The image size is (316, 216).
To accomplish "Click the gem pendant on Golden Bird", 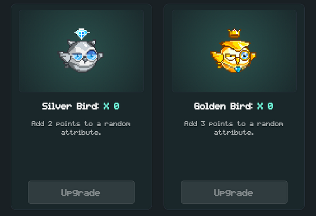I will pos(238,69).
